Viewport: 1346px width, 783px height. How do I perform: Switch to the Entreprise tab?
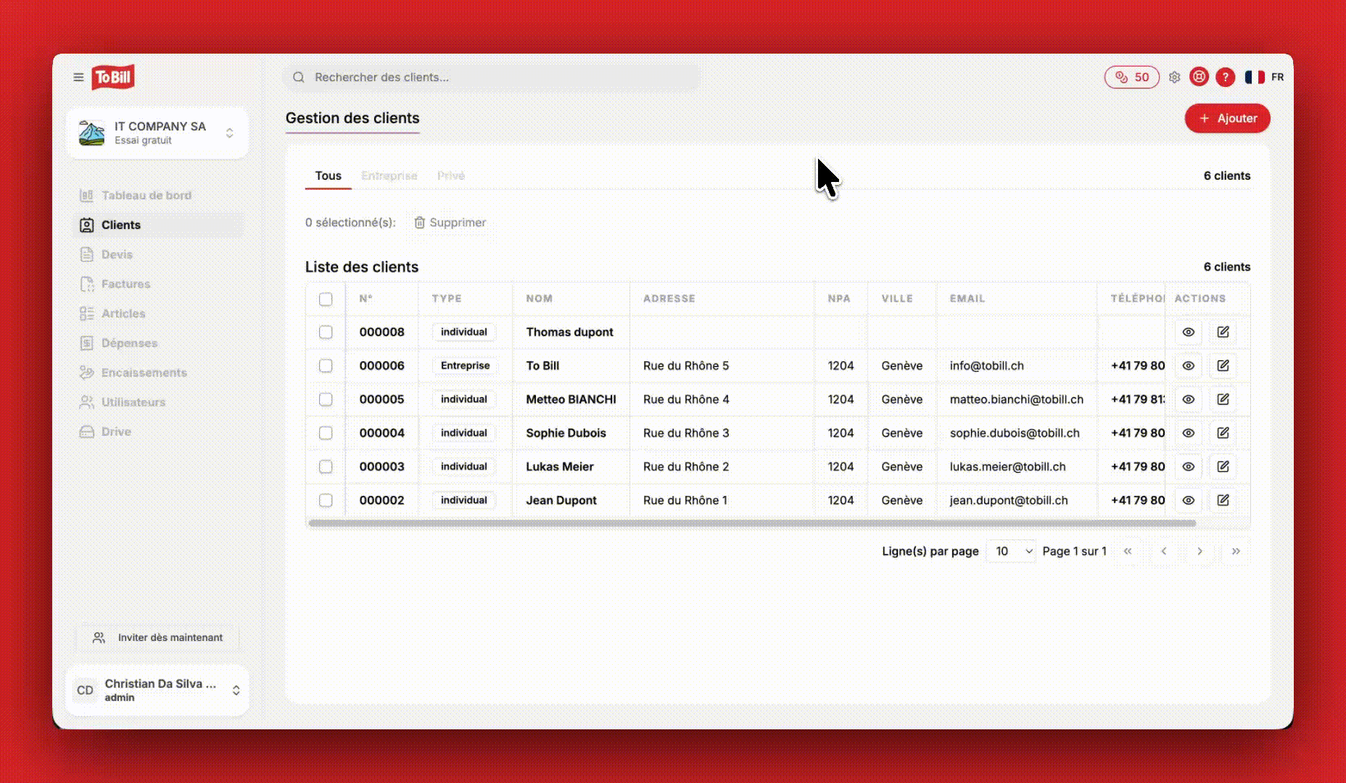point(389,175)
